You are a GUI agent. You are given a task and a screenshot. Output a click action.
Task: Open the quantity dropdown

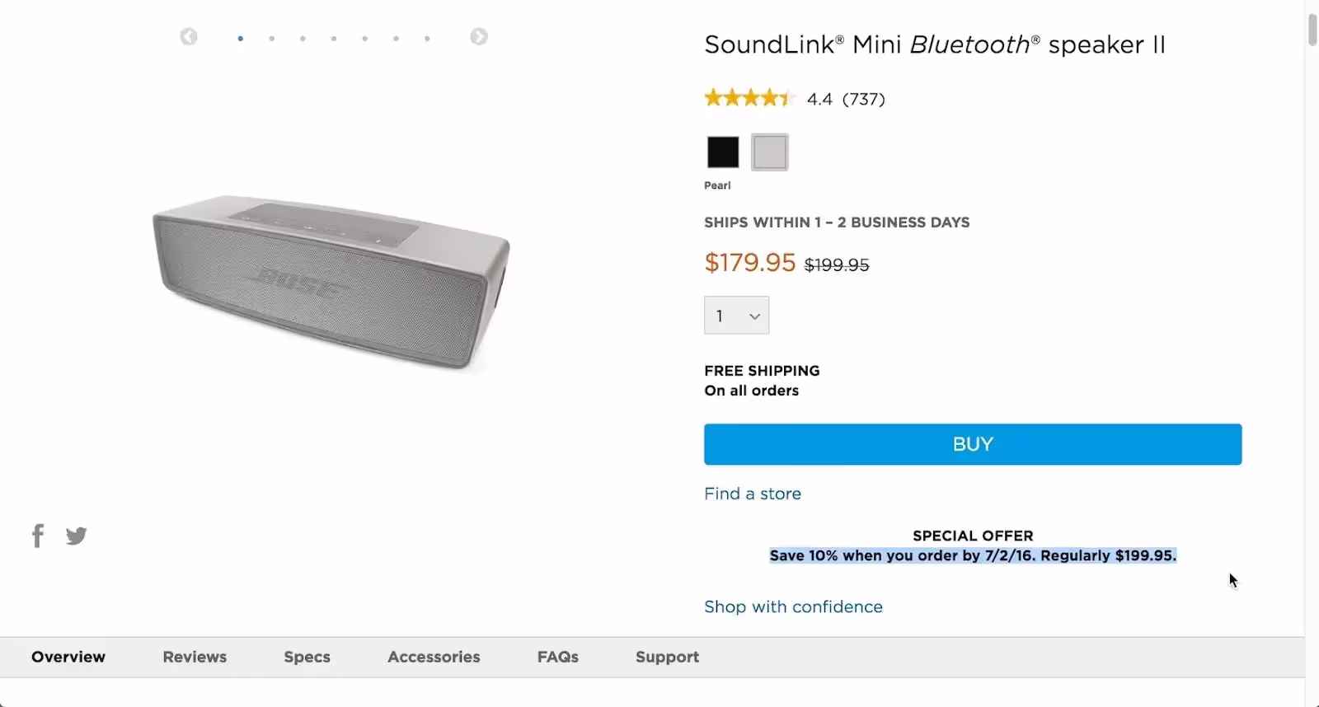pyautogui.click(x=736, y=316)
